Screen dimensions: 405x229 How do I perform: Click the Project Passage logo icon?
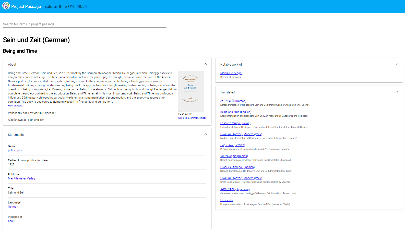(x=6, y=6)
